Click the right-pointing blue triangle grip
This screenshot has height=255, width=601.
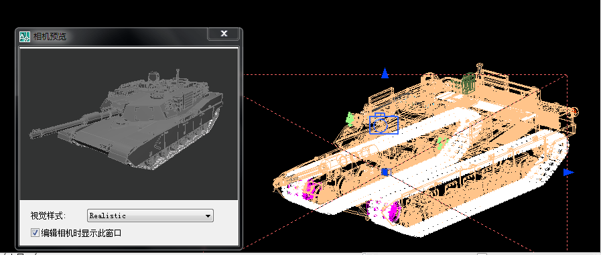pyautogui.click(x=568, y=172)
